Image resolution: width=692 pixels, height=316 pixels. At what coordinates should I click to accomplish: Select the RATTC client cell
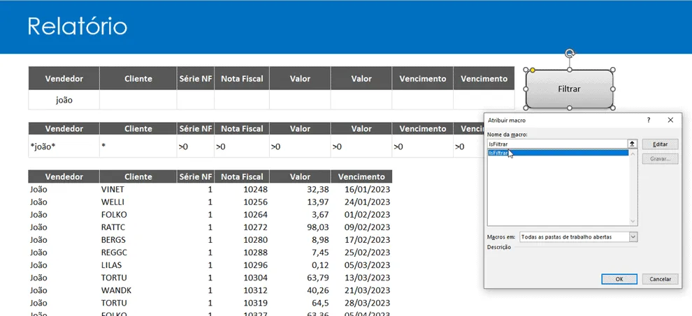[x=138, y=227]
